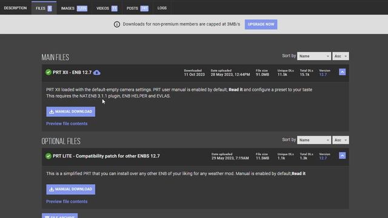Click the Posts tab count badge
This screenshot has width=388, height=218.
tap(144, 8)
